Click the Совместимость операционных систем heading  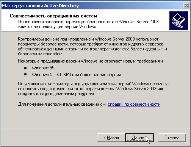pos(53,16)
